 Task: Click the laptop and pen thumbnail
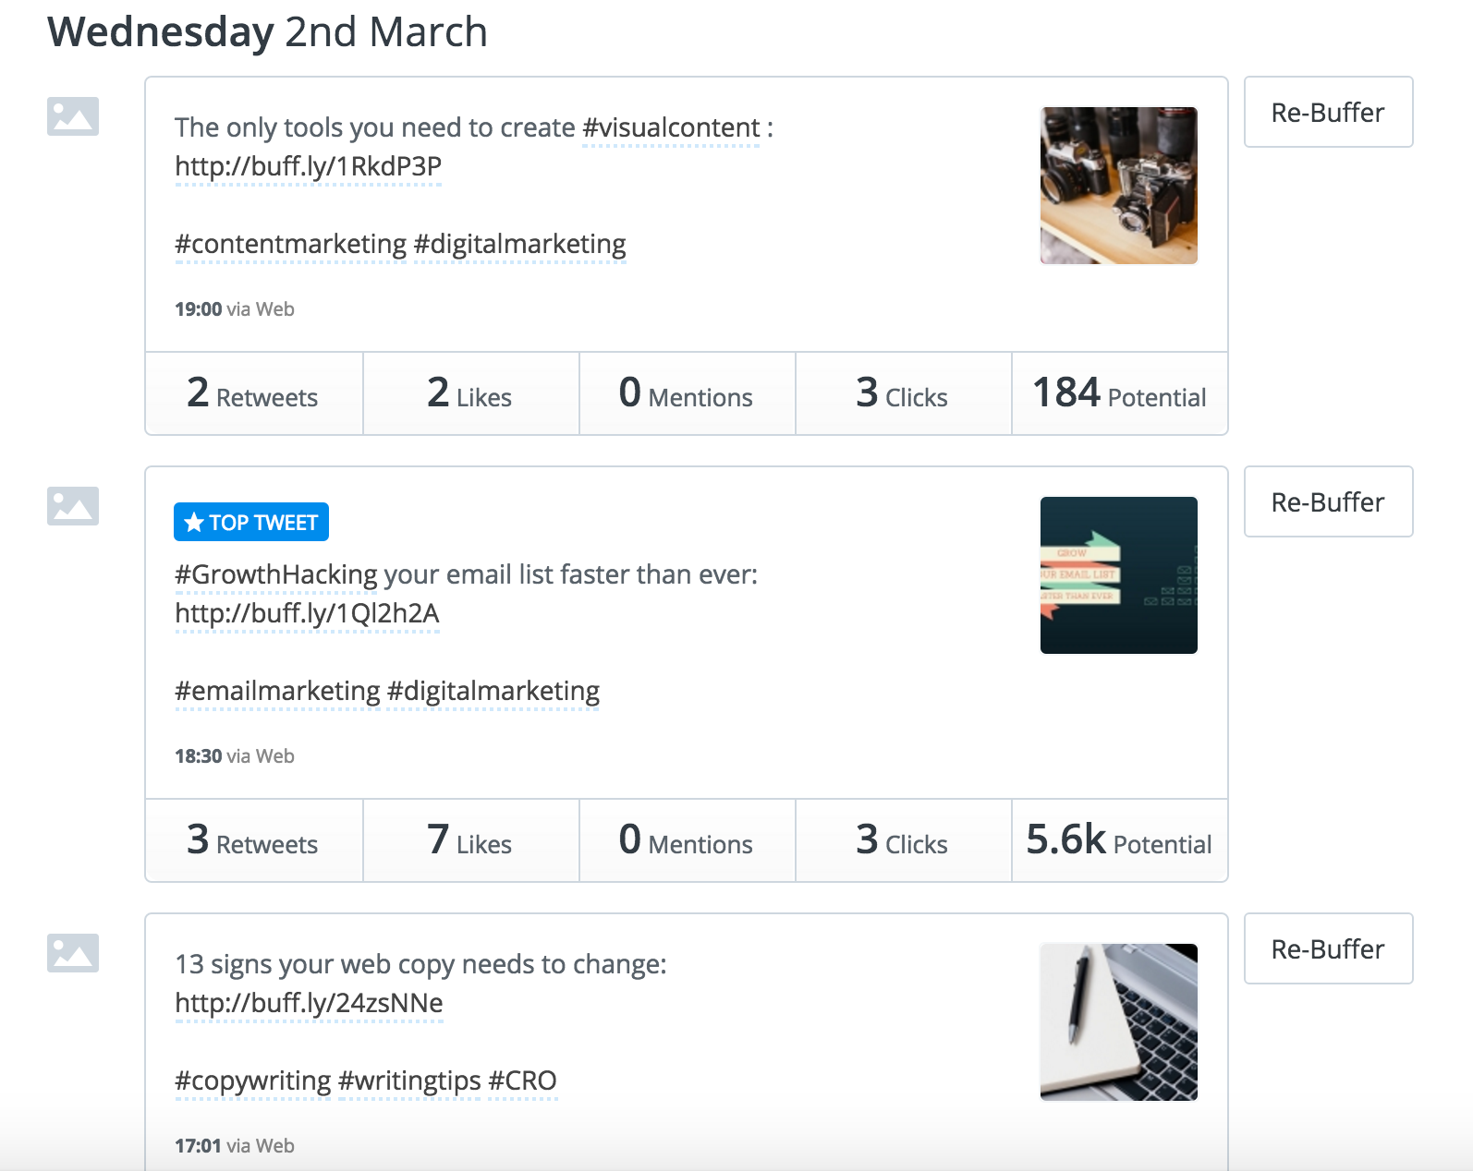[x=1118, y=1022]
